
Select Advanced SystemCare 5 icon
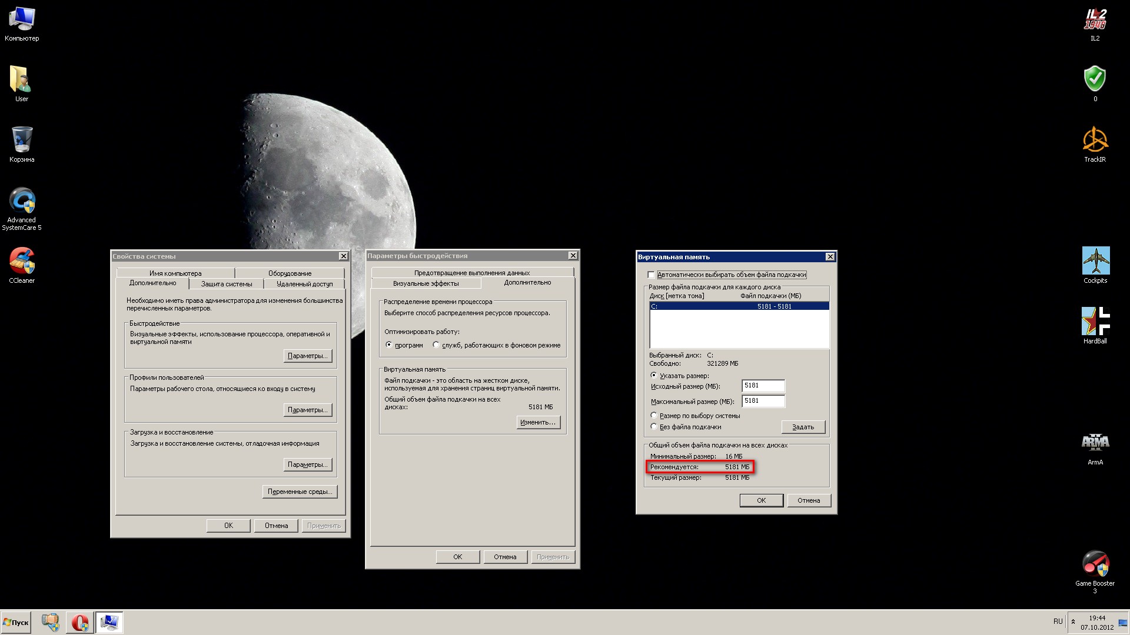[x=22, y=202]
